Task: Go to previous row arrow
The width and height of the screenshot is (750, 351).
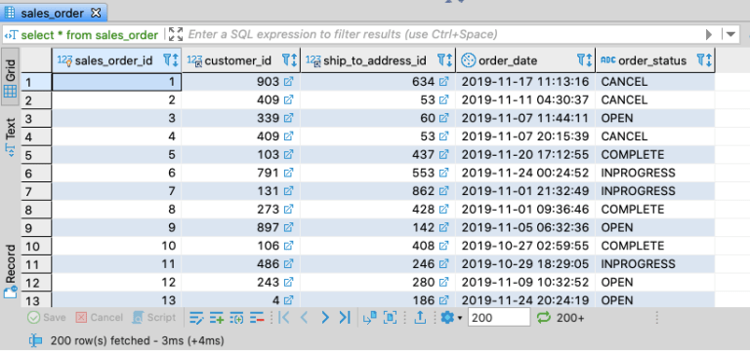Action: pos(305,318)
